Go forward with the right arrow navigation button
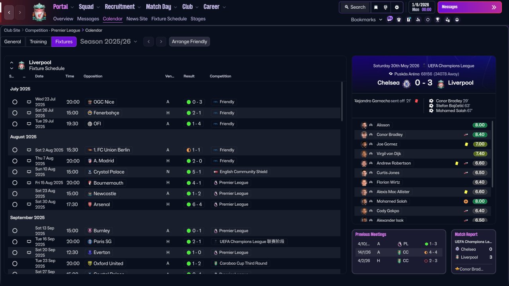509x286 pixels. (20, 12)
